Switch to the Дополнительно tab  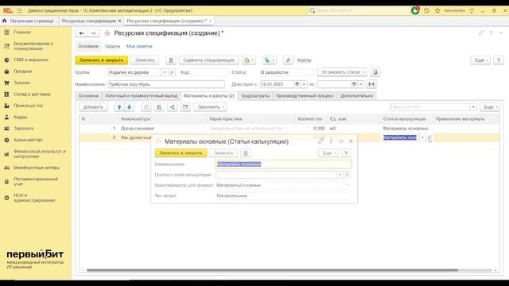pyautogui.click(x=356, y=96)
